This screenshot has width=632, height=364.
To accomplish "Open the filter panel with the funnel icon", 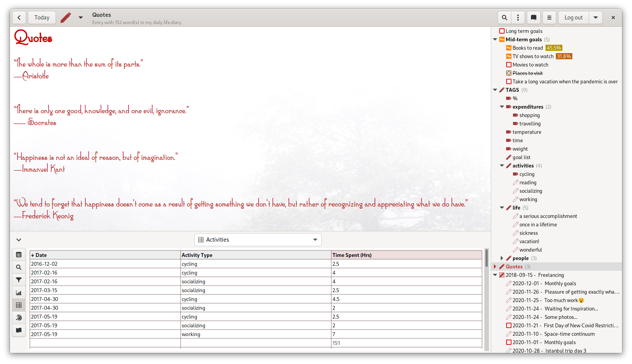I will click(x=19, y=280).
